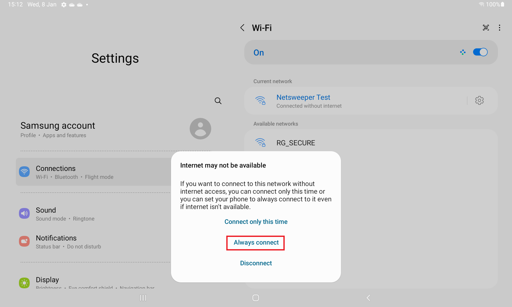512x307 pixels.
Task: Open the Notifications icon
Action: (x=24, y=241)
